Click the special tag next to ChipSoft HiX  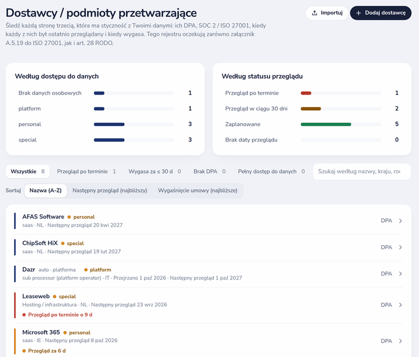tap(72, 244)
